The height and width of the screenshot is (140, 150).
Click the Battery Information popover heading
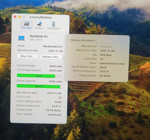(x=83, y=40)
